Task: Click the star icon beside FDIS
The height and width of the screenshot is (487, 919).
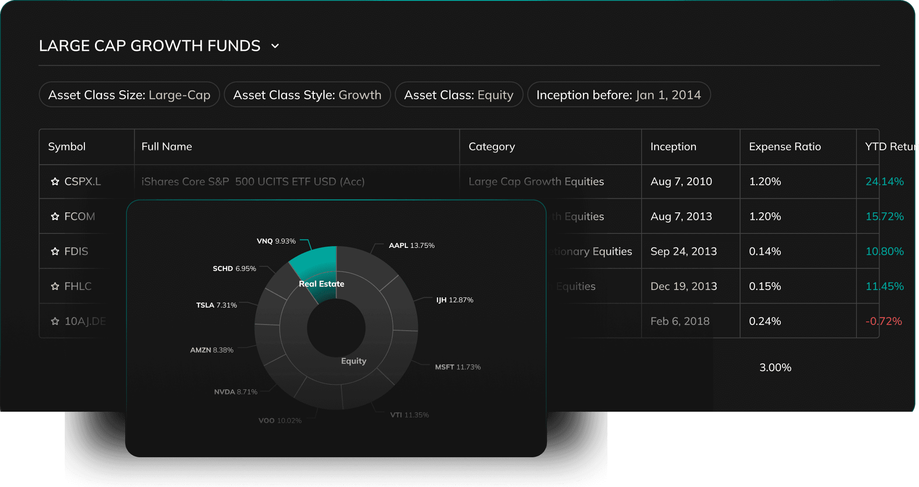Action: coord(55,251)
